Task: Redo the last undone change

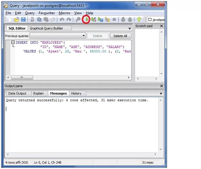Action: pos(69,19)
